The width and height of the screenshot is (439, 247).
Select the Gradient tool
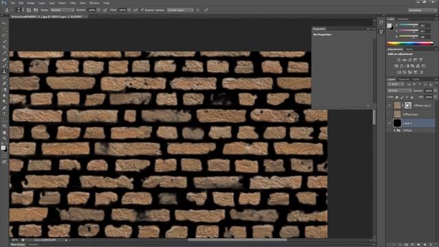click(4, 90)
